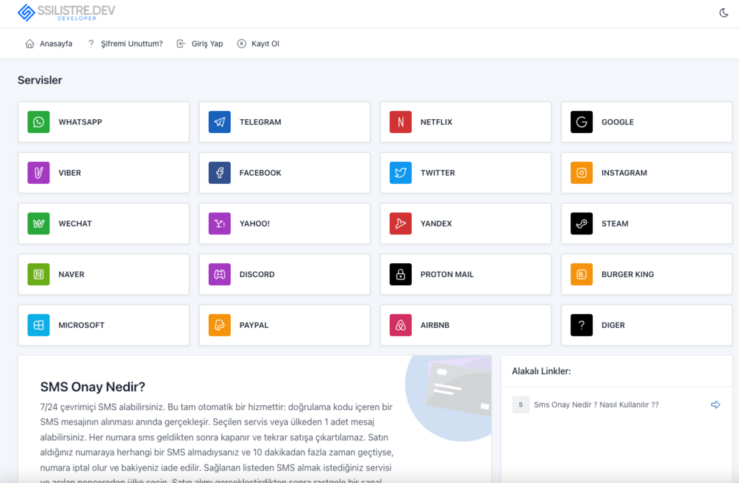Click the Instagram orange camera icon
The width and height of the screenshot is (739, 483).
point(582,173)
